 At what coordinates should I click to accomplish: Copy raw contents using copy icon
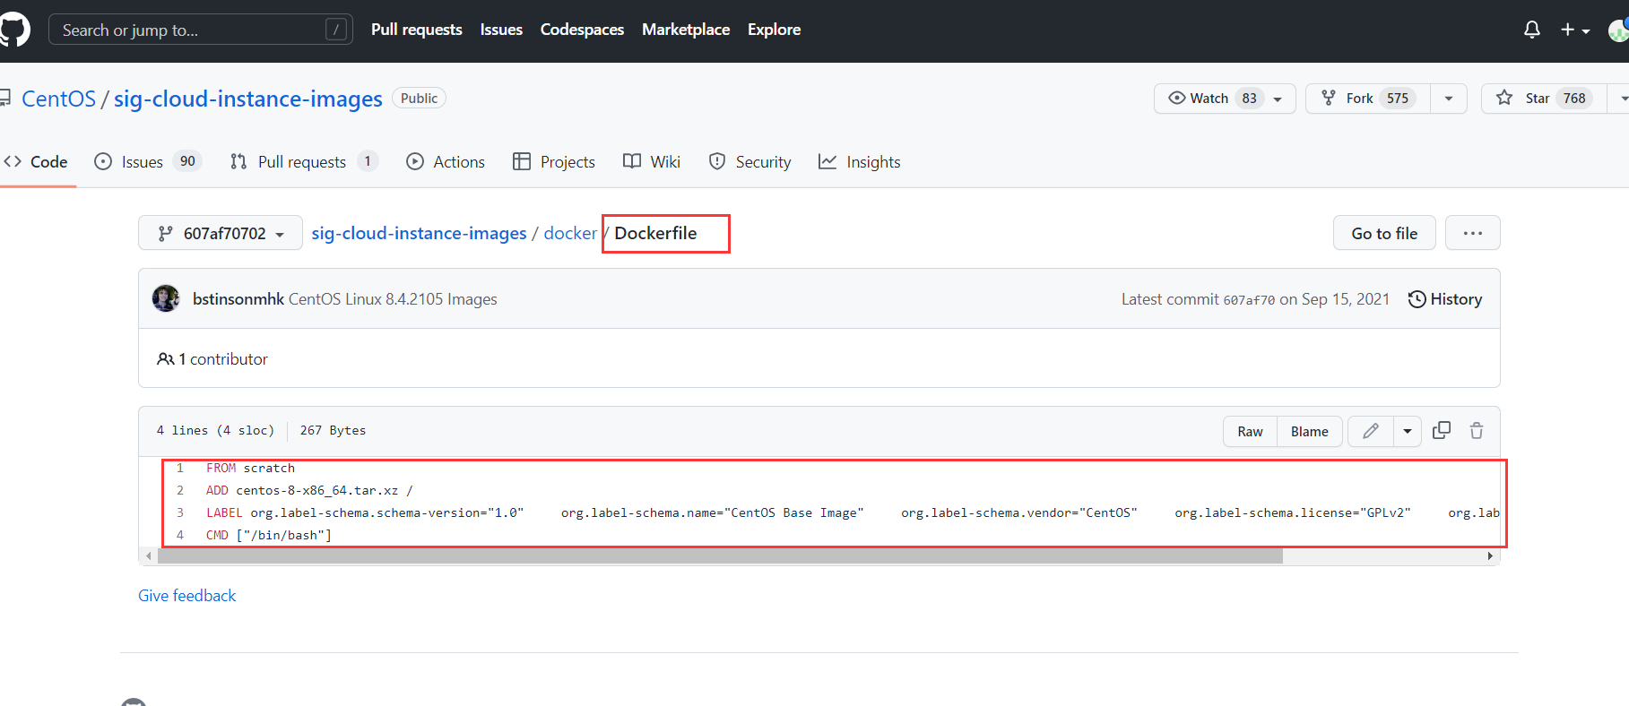point(1442,431)
